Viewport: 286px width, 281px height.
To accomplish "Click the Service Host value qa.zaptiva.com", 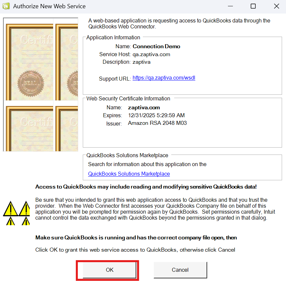I will coord(151,54).
